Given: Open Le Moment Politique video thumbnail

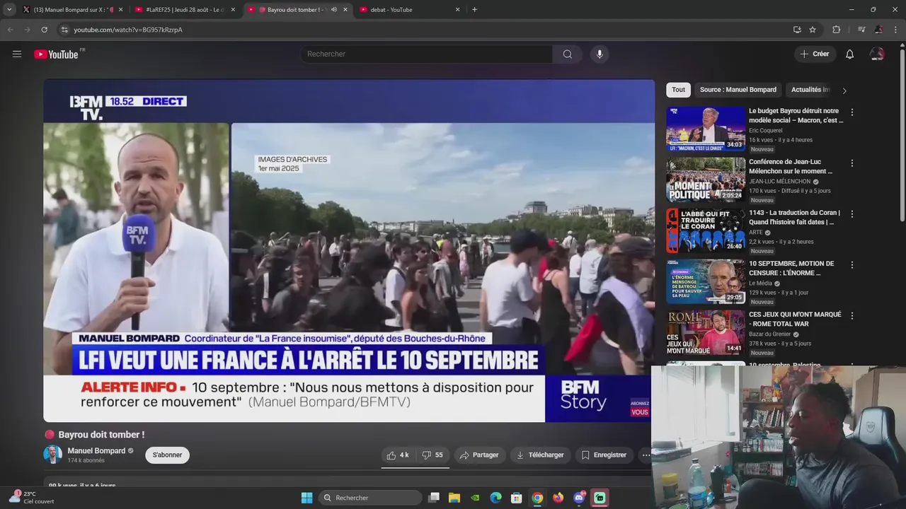Looking at the screenshot, I should coord(706,180).
